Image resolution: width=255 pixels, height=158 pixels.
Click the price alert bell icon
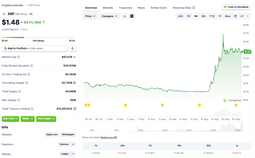coord(72,48)
